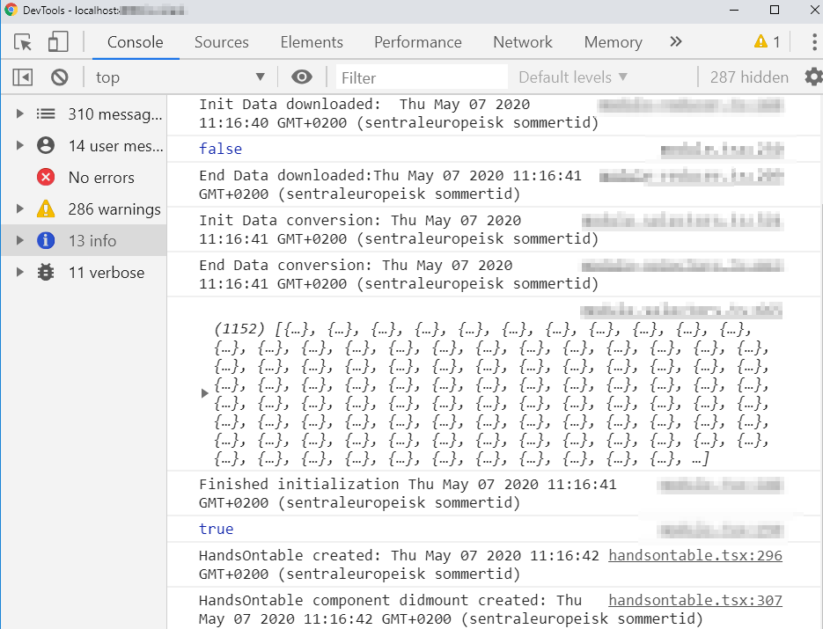The width and height of the screenshot is (823, 629).
Task: Click the HandsOntable created log message
Action: 399,565
